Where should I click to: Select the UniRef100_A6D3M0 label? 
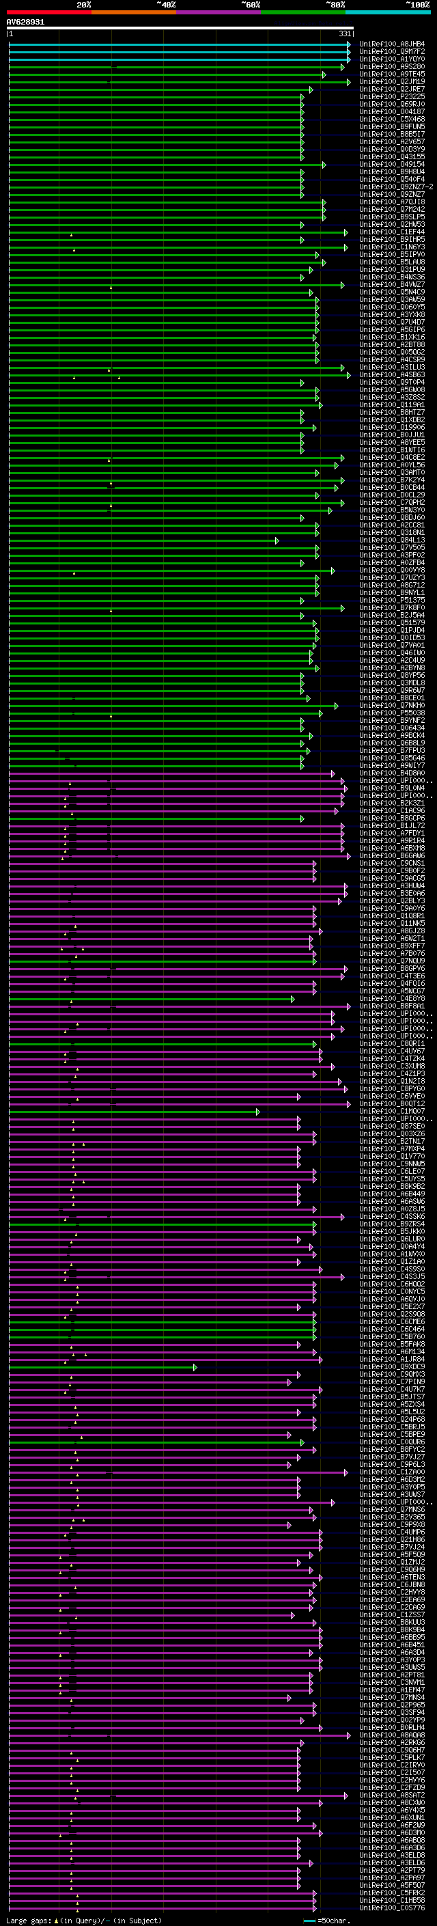391,1832
